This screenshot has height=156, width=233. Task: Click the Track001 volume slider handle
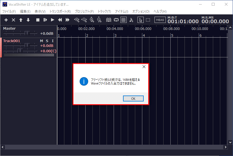click(x=27, y=45)
